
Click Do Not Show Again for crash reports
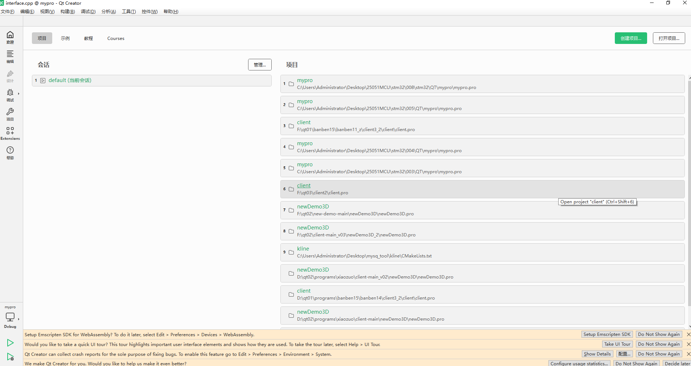(x=659, y=354)
